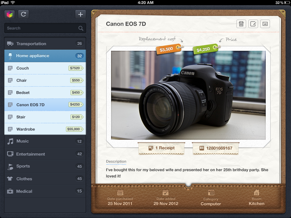Expand the Sports category

pos(45,166)
